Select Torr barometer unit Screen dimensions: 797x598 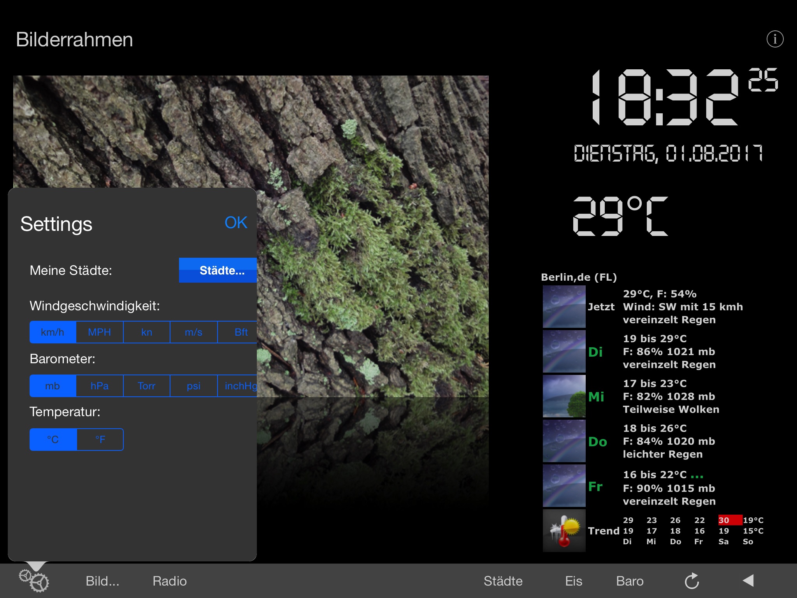[147, 386]
